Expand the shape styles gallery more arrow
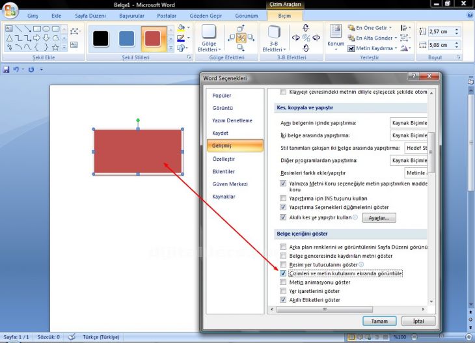The width and height of the screenshot is (475, 343). pos(171,48)
